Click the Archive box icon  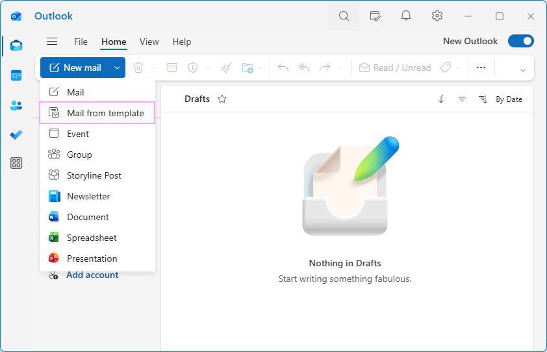[172, 68]
